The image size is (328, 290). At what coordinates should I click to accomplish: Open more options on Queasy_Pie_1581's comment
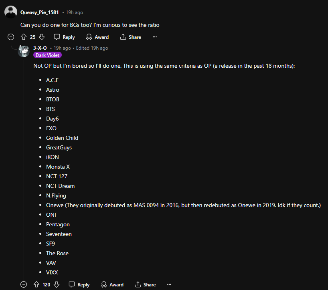(x=155, y=37)
